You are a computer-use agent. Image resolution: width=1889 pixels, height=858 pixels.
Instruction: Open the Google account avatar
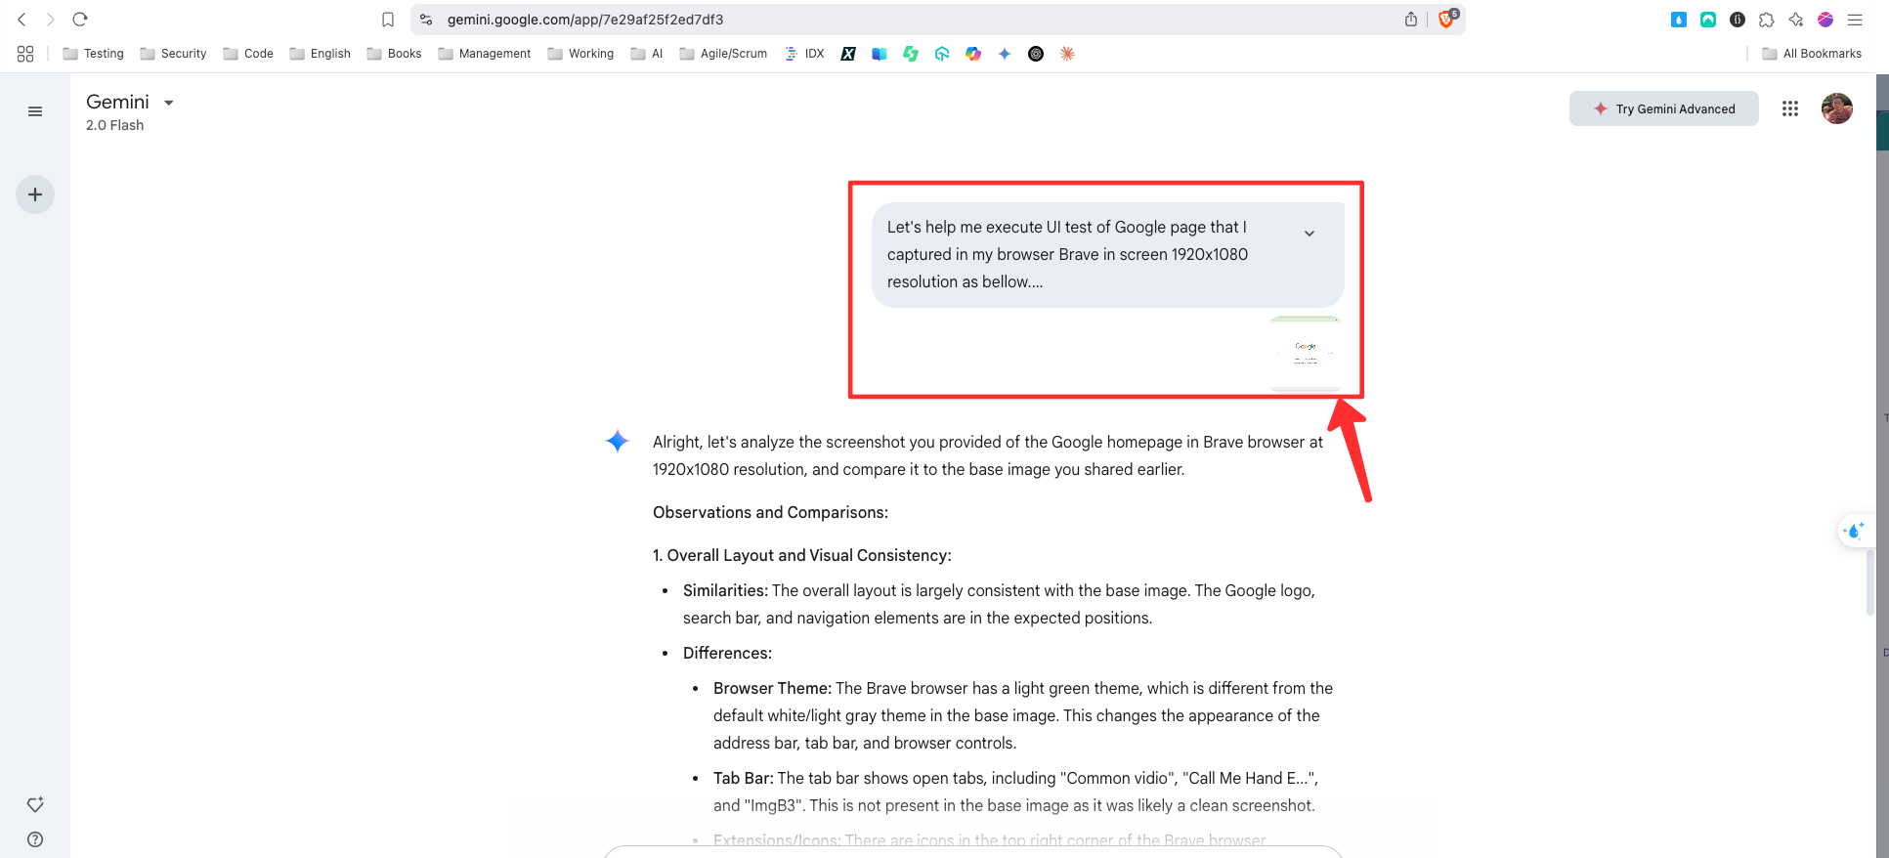pos(1837,108)
